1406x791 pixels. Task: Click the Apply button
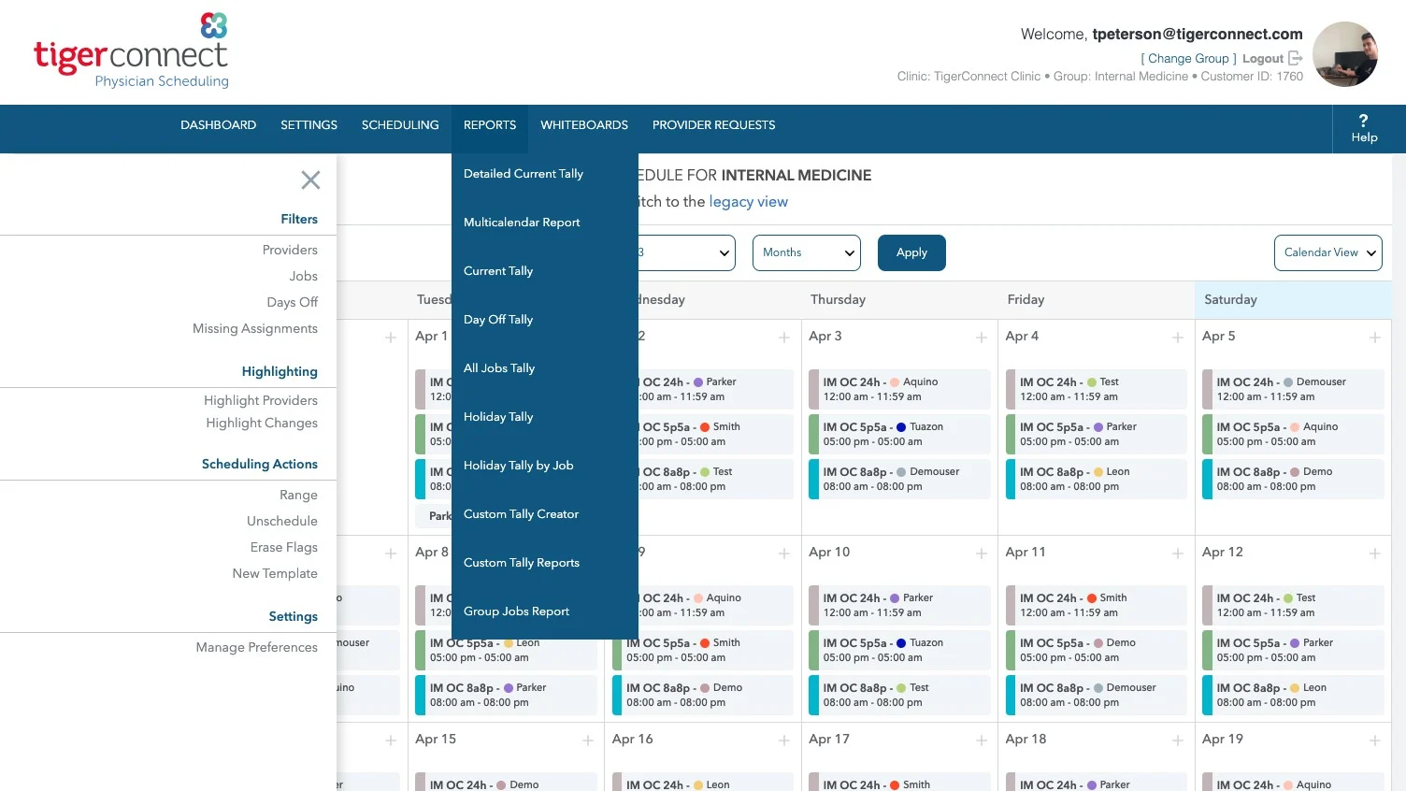[x=911, y=252]
